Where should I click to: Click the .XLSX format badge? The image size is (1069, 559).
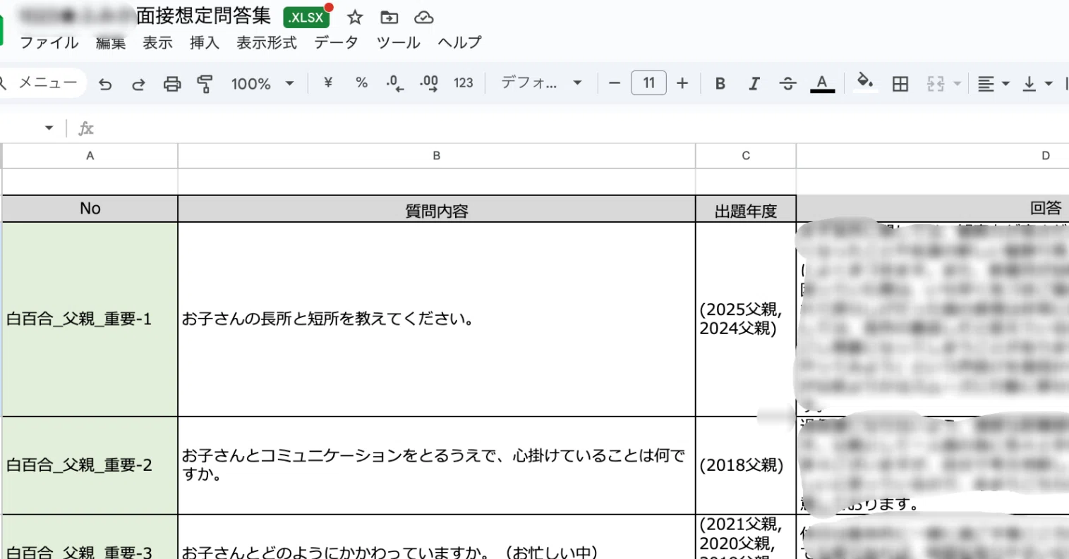(306, 18)
